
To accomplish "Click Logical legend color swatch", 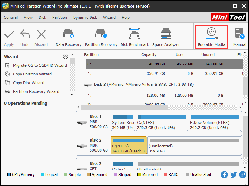I will [x=42, y=175].
